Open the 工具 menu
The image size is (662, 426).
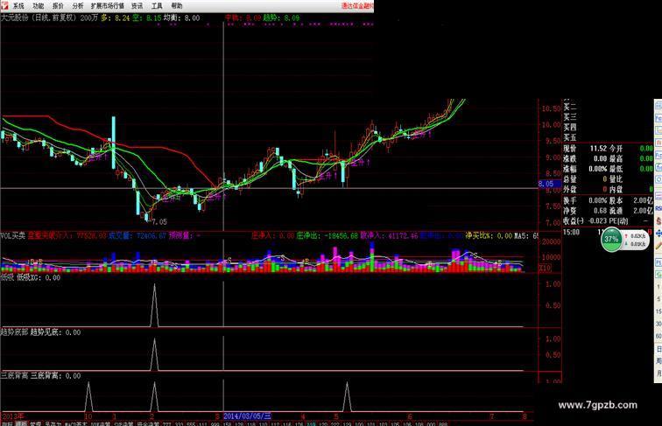click(x=157, y=6)
